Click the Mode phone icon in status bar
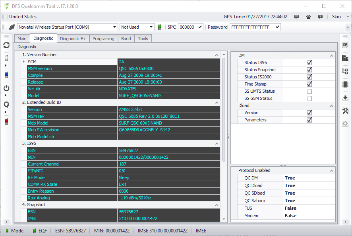The image size is (352, 236). coord(7,231)
